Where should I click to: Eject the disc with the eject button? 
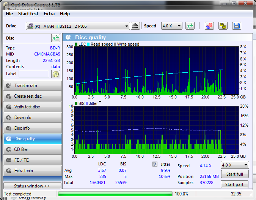(135, 26)
